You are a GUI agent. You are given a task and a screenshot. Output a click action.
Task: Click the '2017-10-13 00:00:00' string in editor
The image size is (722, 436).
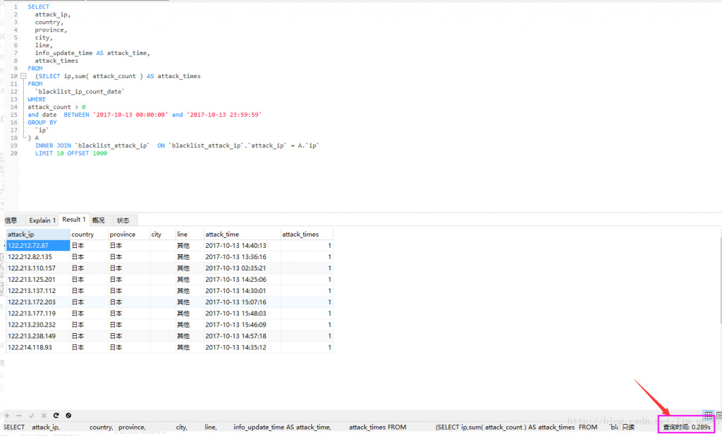click(130, 115)
